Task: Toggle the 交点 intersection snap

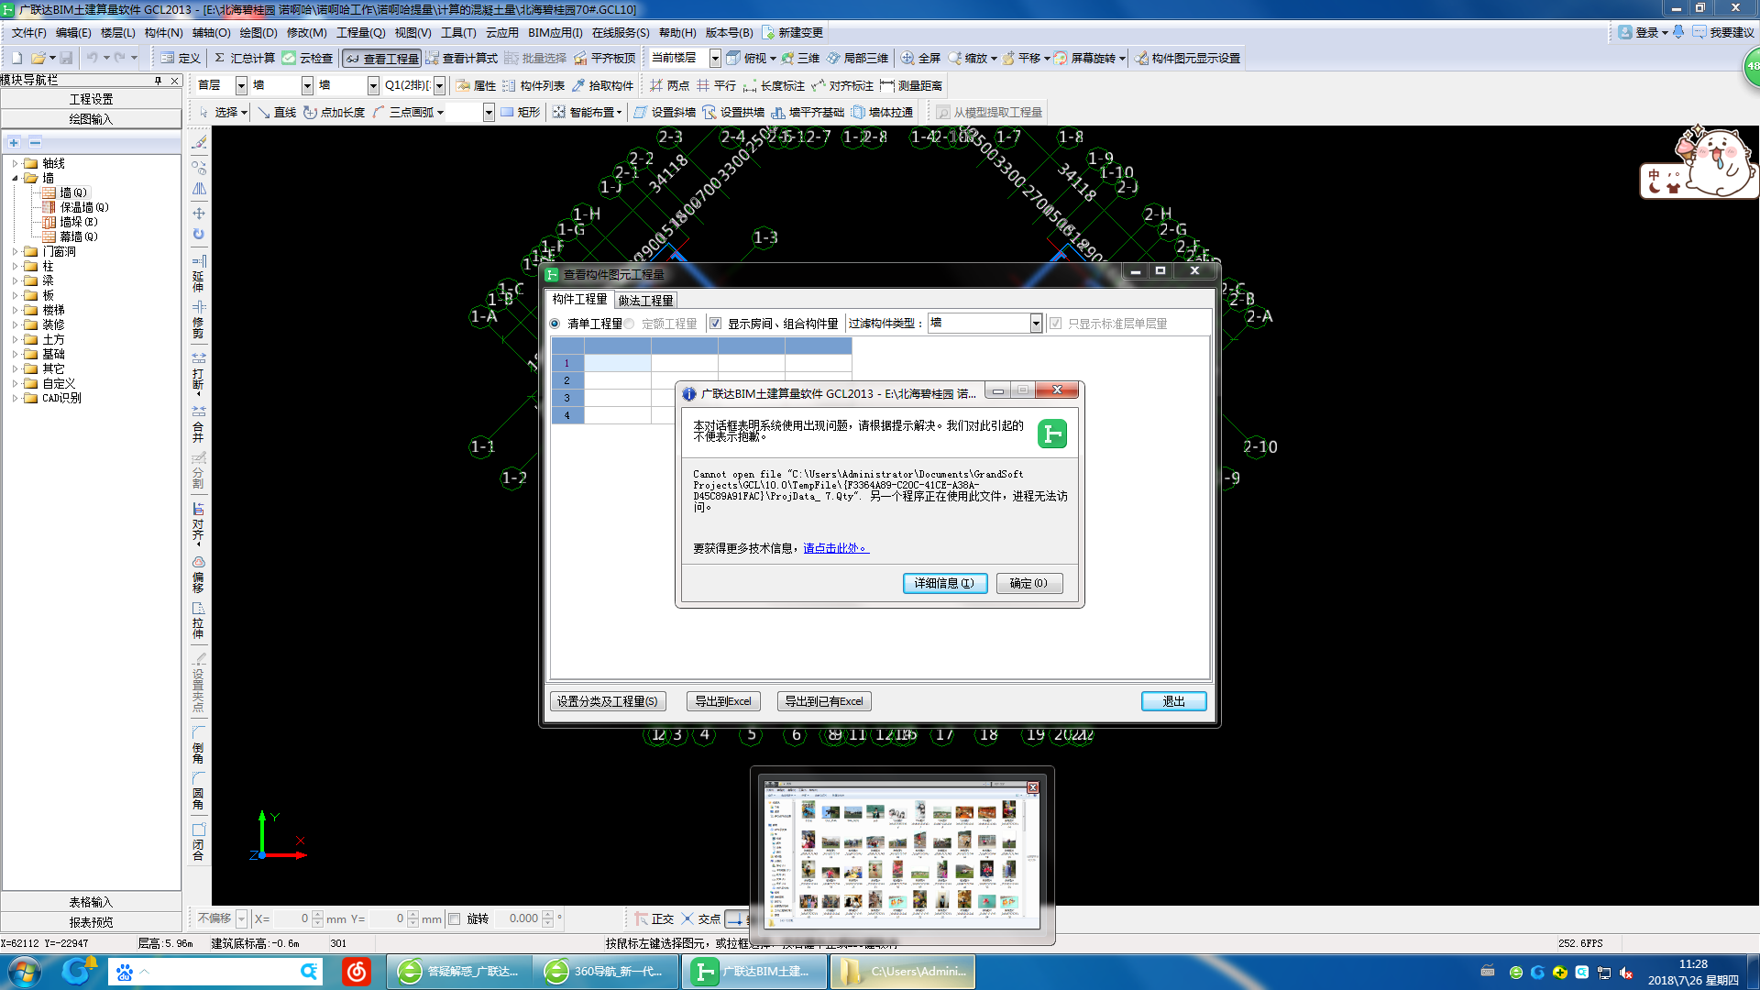Action: (x=700, y=918)
